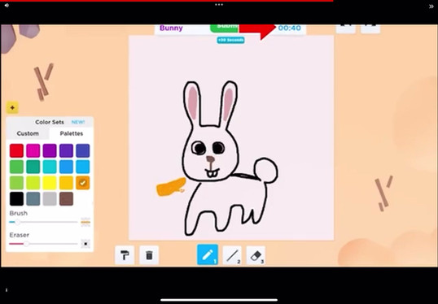Pick the brown color swatch
This screenshot has width=438, height=304.
(66, 198)
